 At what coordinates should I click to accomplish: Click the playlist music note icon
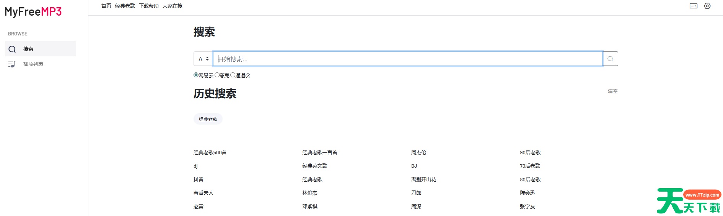tap(12, 64)
